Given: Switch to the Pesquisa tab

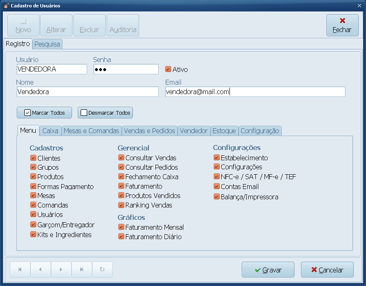Looking at the screenshot, I should (47, 44).
